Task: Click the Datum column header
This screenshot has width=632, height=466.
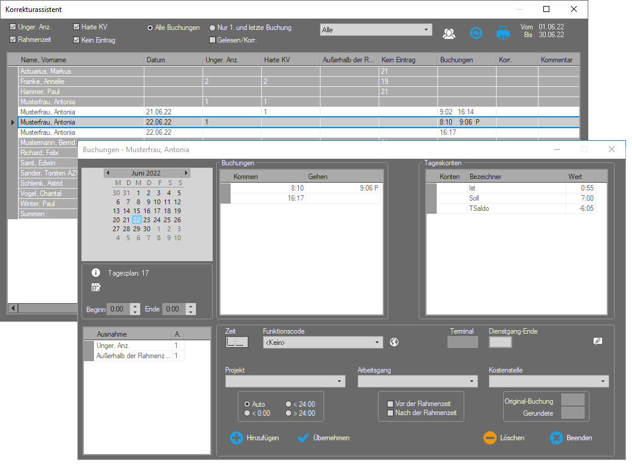Action: pyautogui.click(x=173, y=60)
